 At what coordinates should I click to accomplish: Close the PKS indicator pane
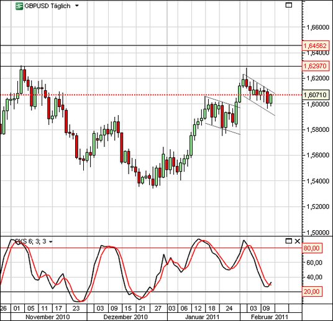(298, 241)
